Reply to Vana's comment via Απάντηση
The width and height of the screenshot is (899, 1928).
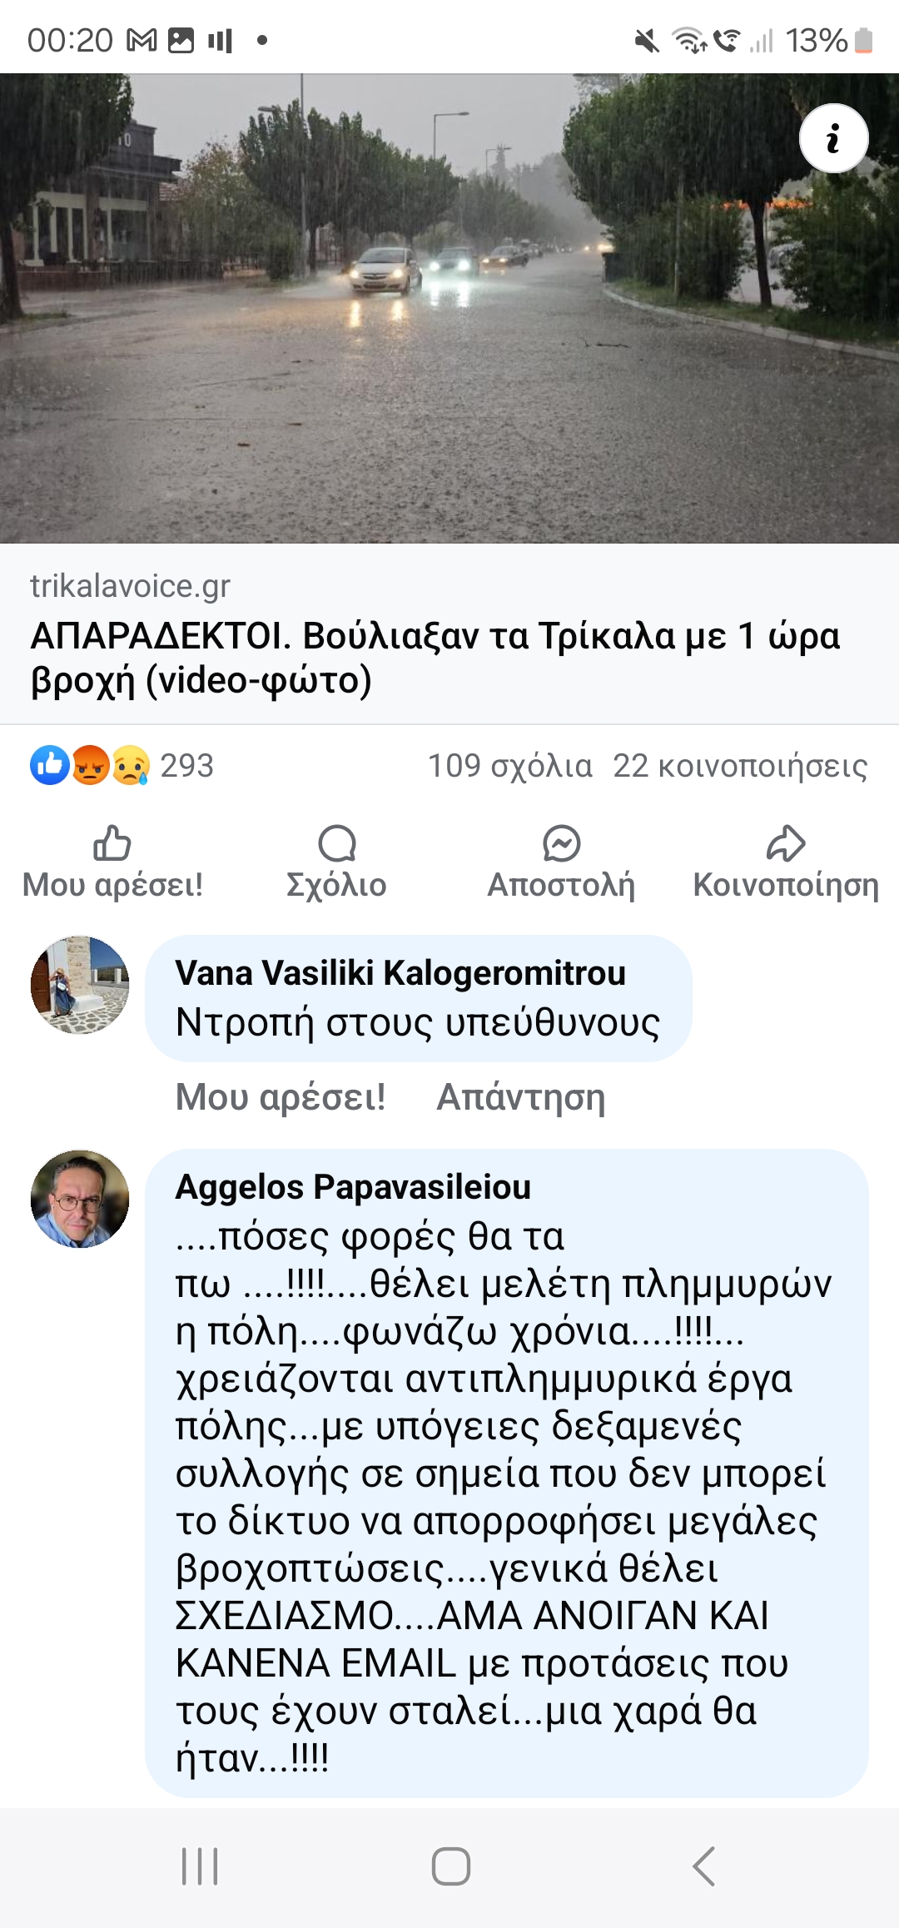[521, 1097]
